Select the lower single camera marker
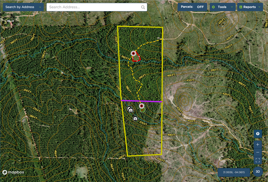 point(135,119)
